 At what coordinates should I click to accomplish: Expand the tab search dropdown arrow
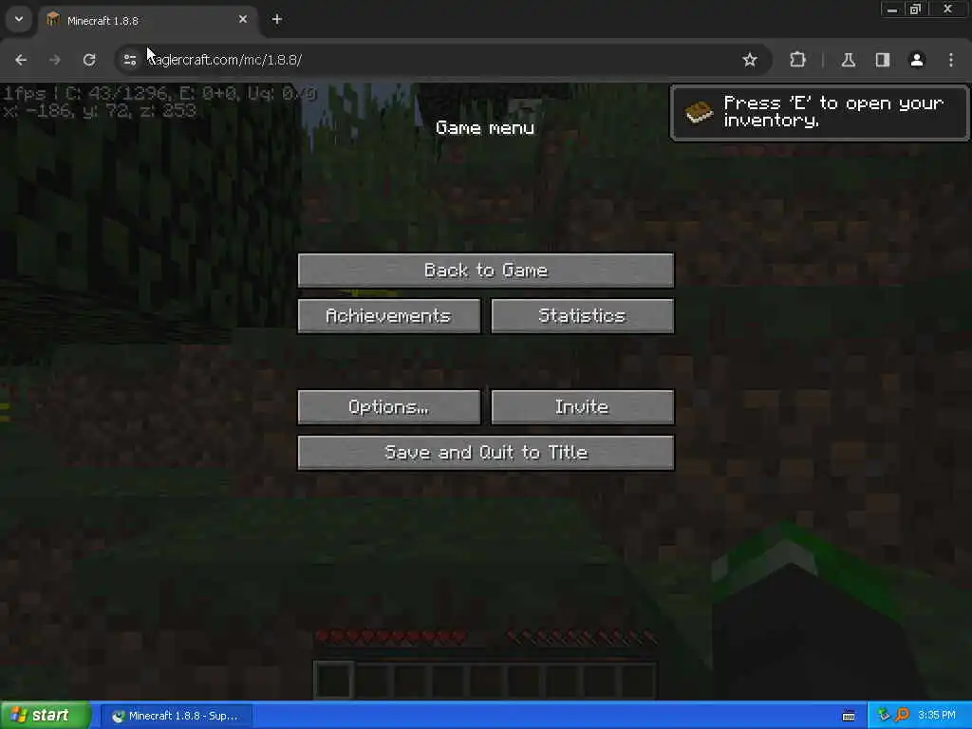(x=19, y=19)
